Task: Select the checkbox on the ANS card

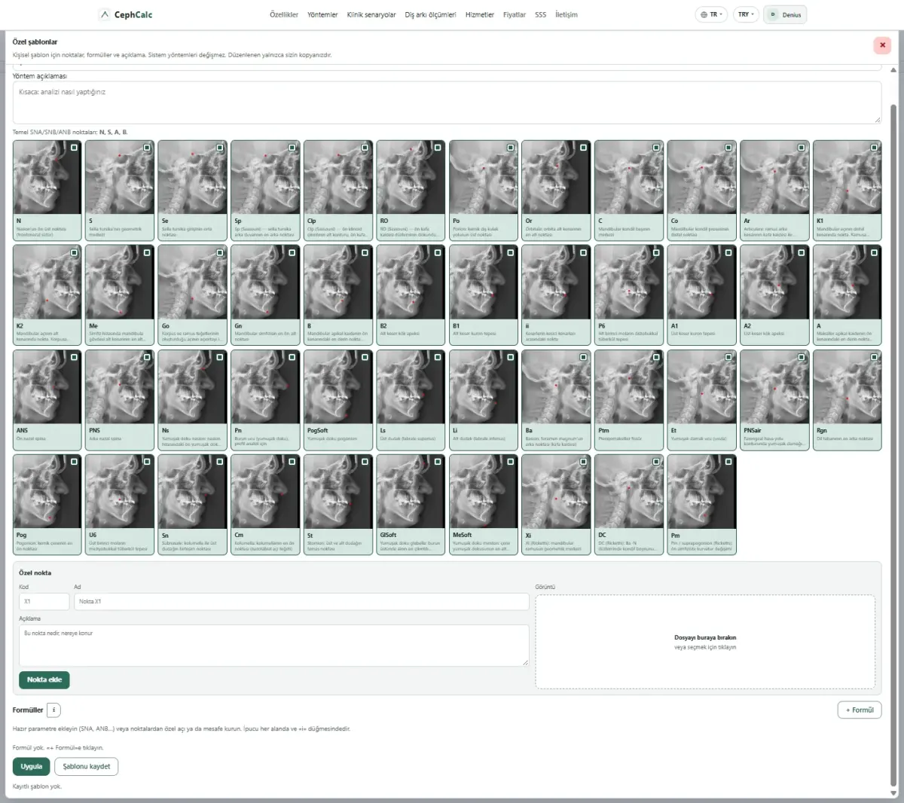Action: pos(74,357)
